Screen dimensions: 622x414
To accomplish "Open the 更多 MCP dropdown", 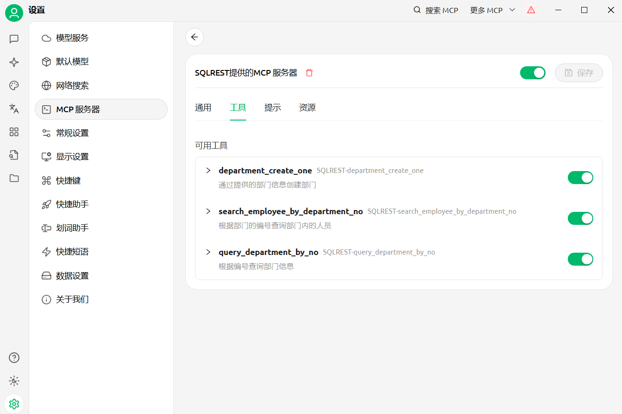I will pyautogui.click(x=492, y=10).
